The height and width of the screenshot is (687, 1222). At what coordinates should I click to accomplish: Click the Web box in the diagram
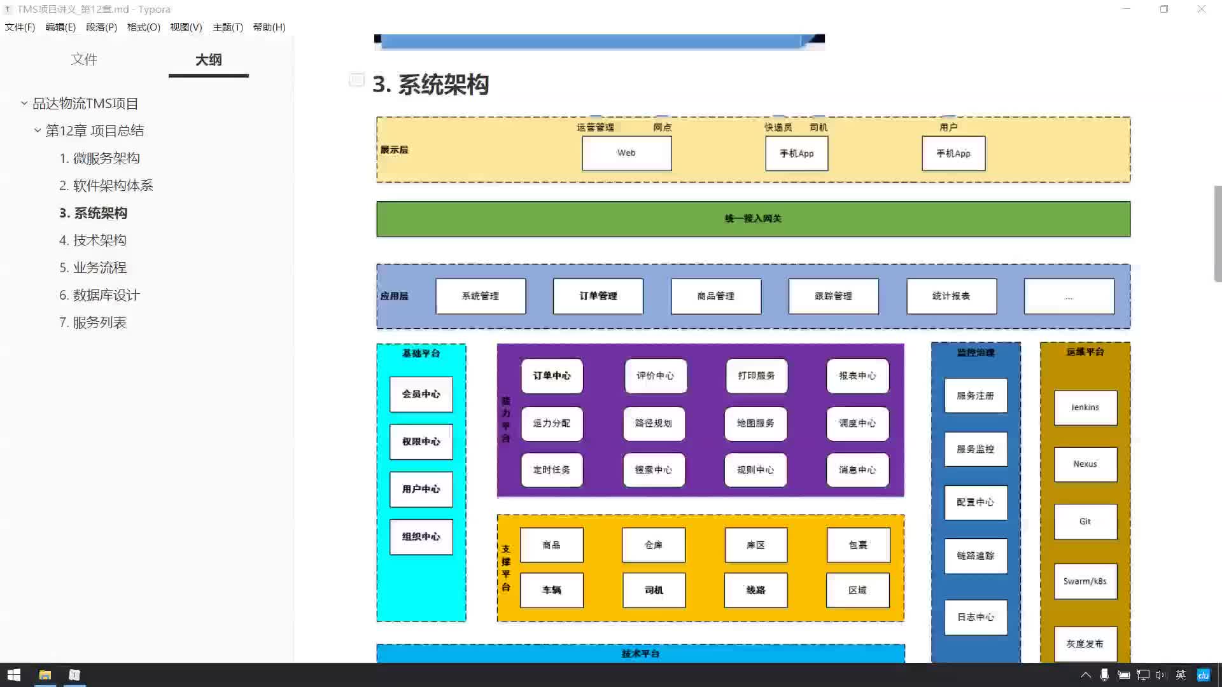(x=626, y=153)
